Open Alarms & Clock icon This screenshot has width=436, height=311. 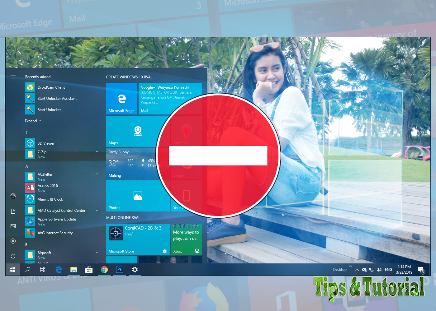[30, 199]
